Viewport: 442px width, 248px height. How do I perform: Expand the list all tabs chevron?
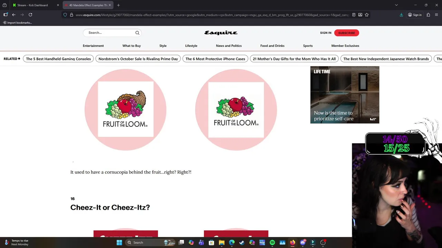coord(396,5)
